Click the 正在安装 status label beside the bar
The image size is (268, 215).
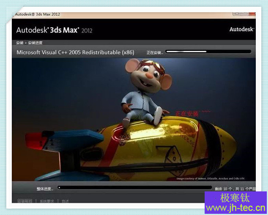pyautogui.click(x=155, y=53)
